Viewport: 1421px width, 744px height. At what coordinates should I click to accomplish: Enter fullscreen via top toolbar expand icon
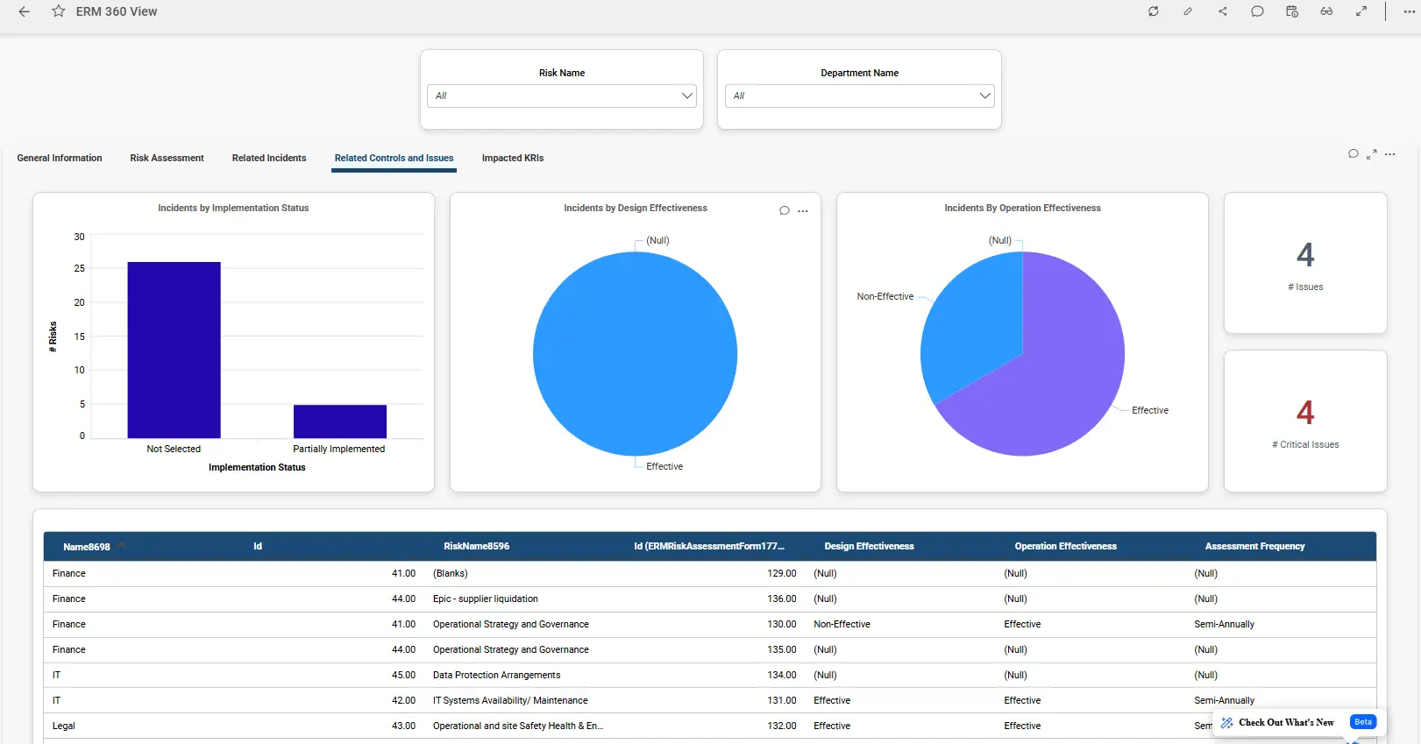point(1361,11)
